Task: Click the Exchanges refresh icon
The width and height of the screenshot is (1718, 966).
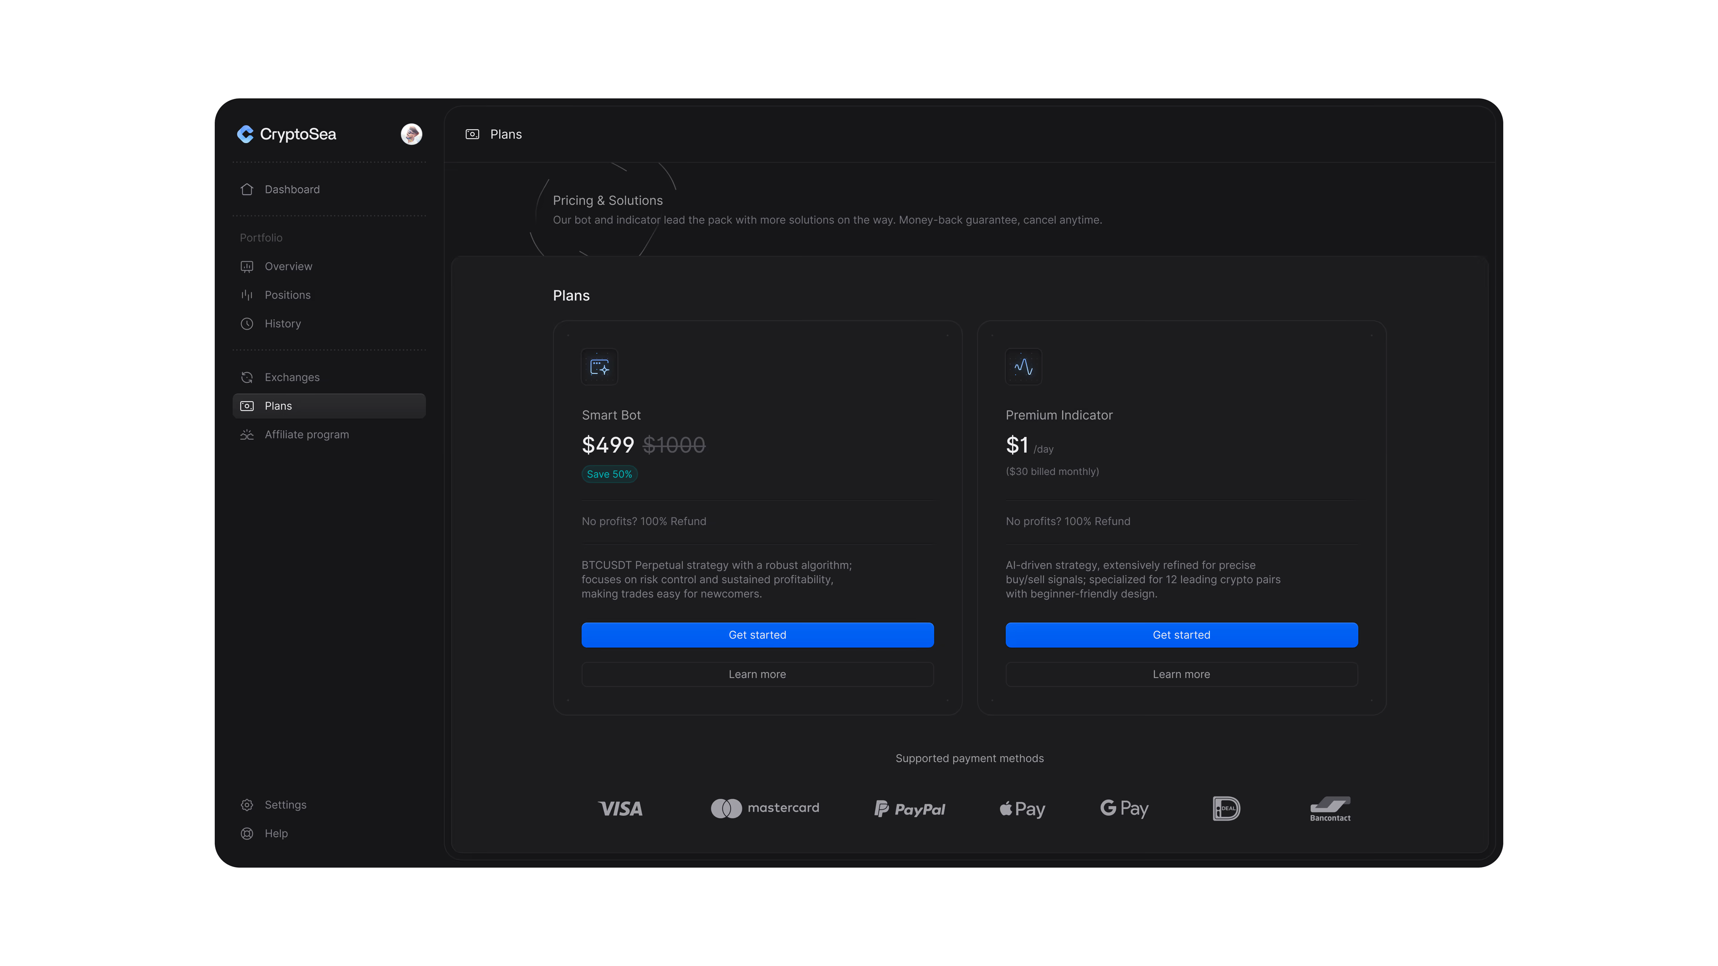Action: pyautogui.click(x=247, y=377)
